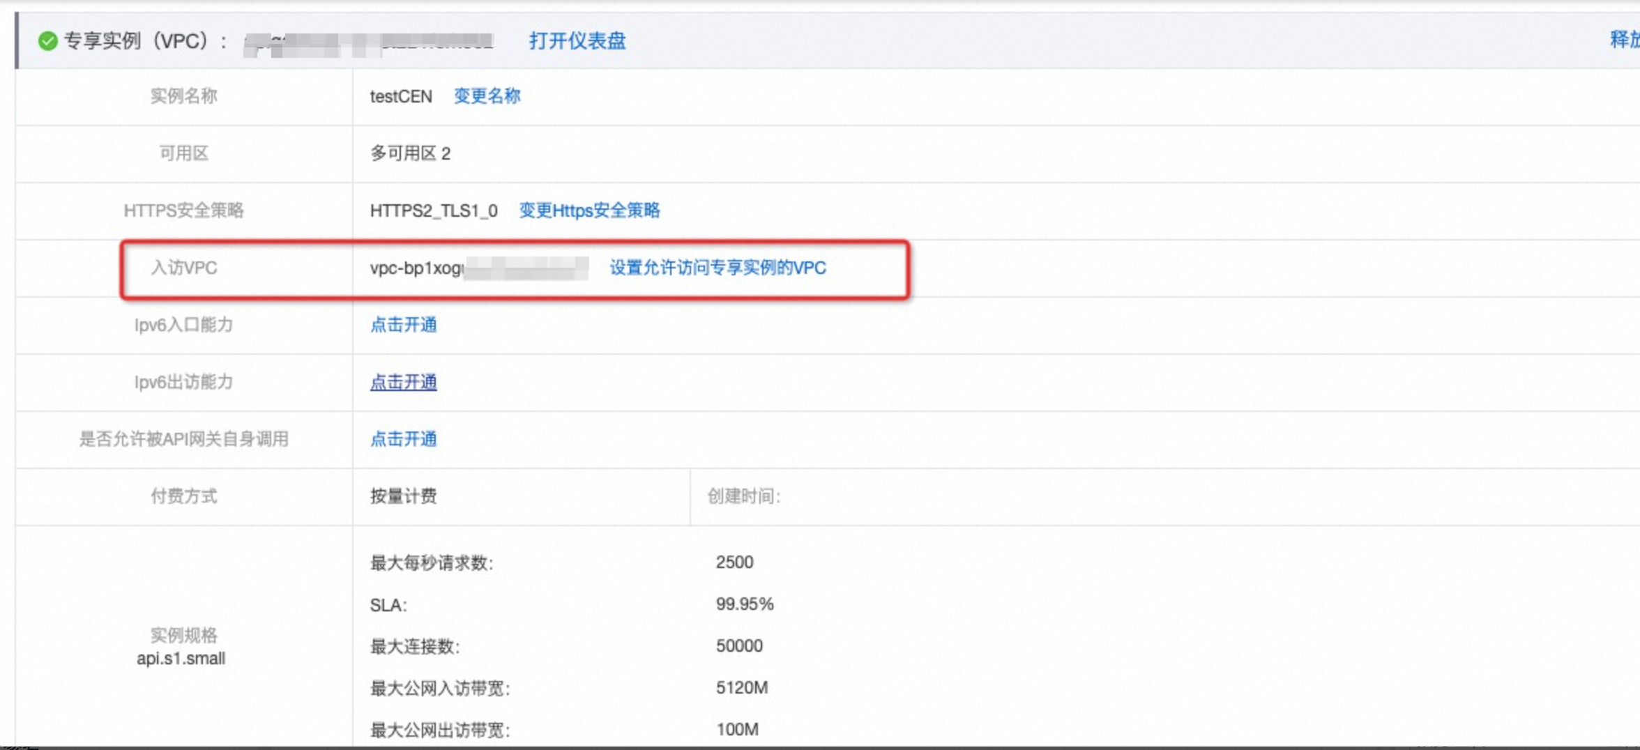Click the 入访VPC row label
This screenshot has height=750, width=1640.
tap(184, 268)
